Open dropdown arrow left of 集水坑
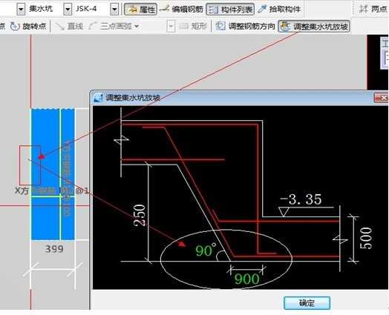Screen dimensions: 389x315 click(21, 10)
